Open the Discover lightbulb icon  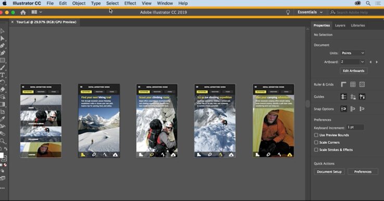(x=288, y=12)
